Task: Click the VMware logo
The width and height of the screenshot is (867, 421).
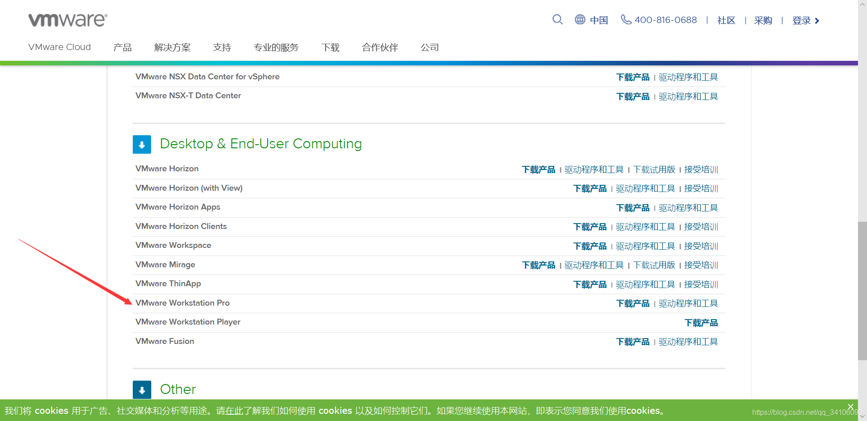Action: [68, 20]
